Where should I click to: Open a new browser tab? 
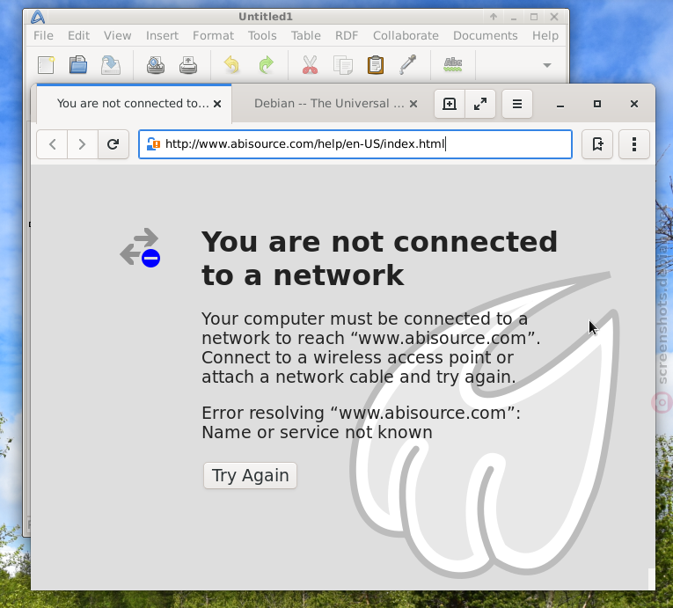450,104
